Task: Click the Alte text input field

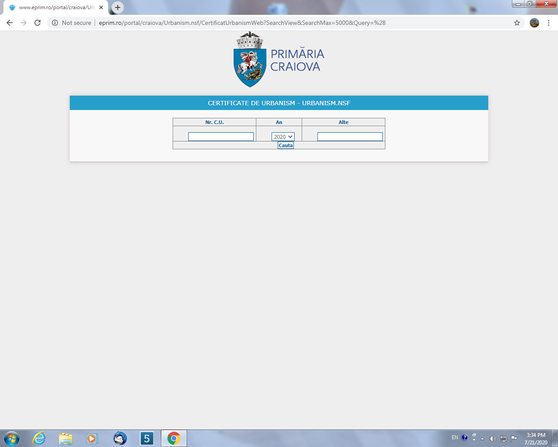Action: pos(350,137)
